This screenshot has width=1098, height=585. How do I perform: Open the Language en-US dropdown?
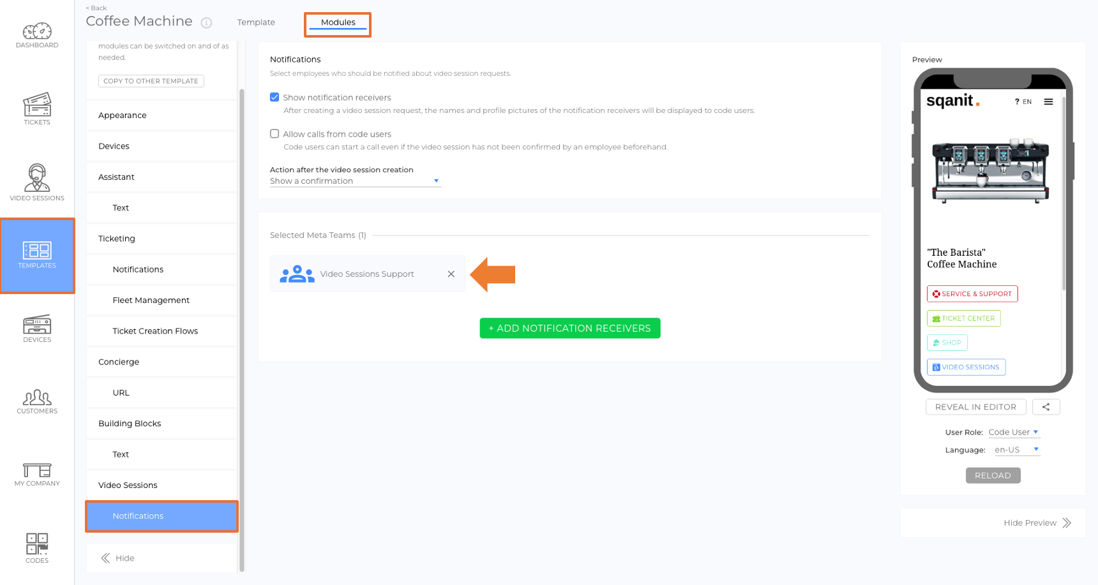point(1017,450)
